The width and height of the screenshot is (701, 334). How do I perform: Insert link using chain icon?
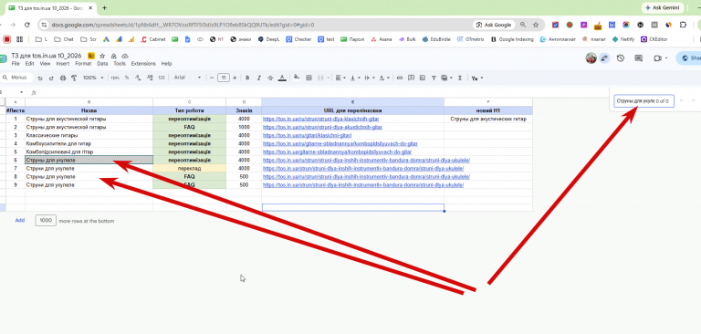pos(400,78)
